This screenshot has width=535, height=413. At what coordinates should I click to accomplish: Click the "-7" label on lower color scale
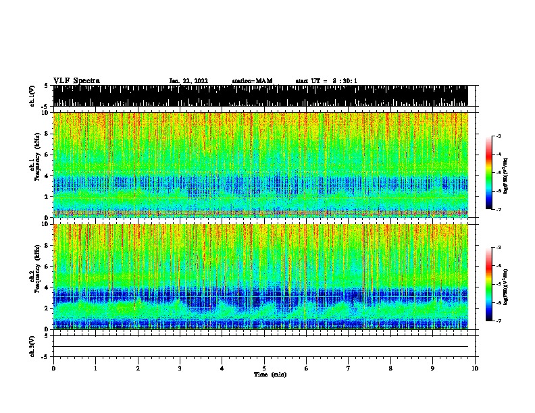498,321
